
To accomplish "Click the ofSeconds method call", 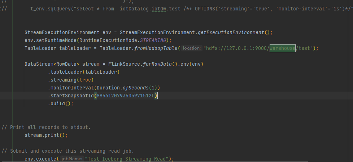I will click(135, 88).
